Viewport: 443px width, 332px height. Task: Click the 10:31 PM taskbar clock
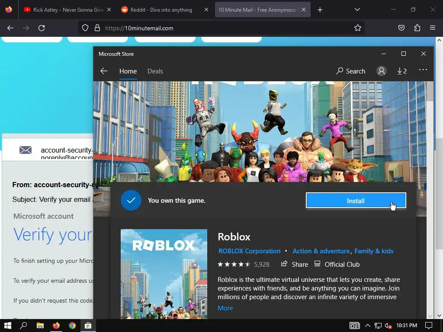tap(407, 326)
